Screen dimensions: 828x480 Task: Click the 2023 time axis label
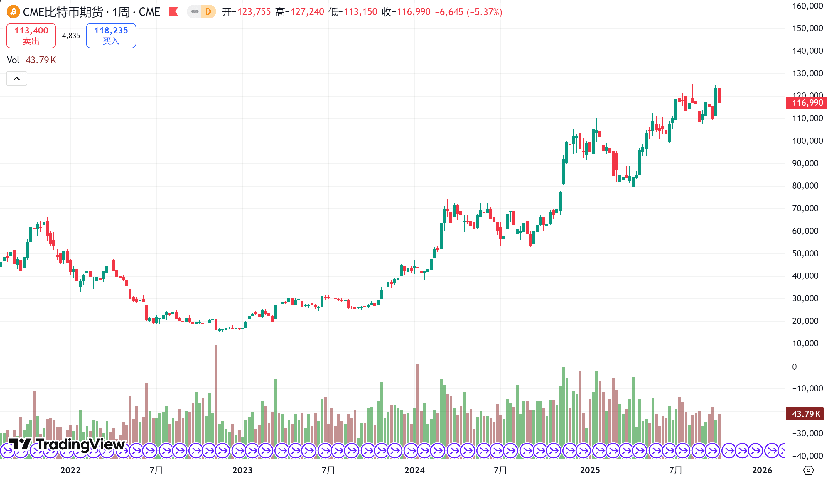pyautogui.click(x=242, y=470)
